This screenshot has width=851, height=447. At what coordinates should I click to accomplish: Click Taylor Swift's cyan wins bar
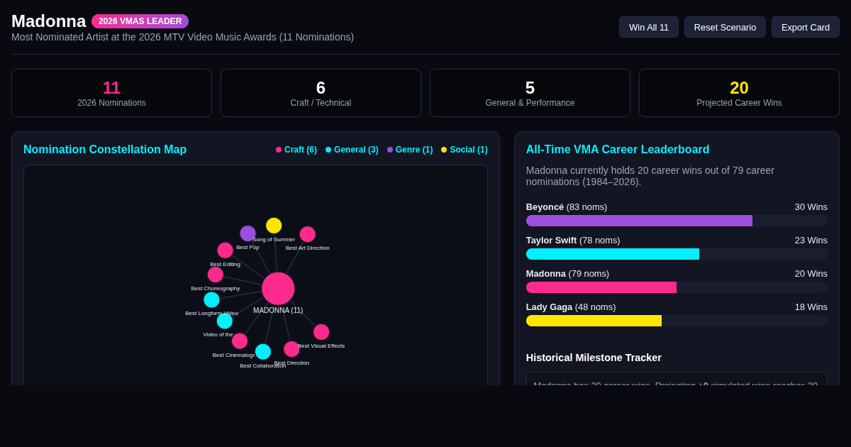613,254
